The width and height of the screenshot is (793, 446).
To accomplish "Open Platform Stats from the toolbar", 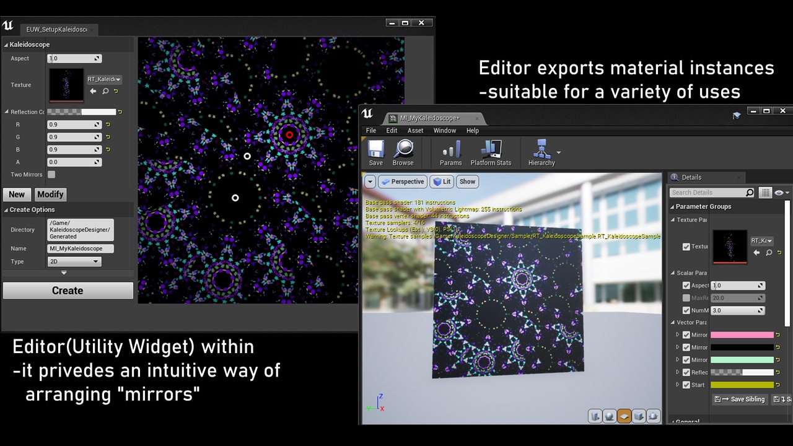I will point(491,152).
